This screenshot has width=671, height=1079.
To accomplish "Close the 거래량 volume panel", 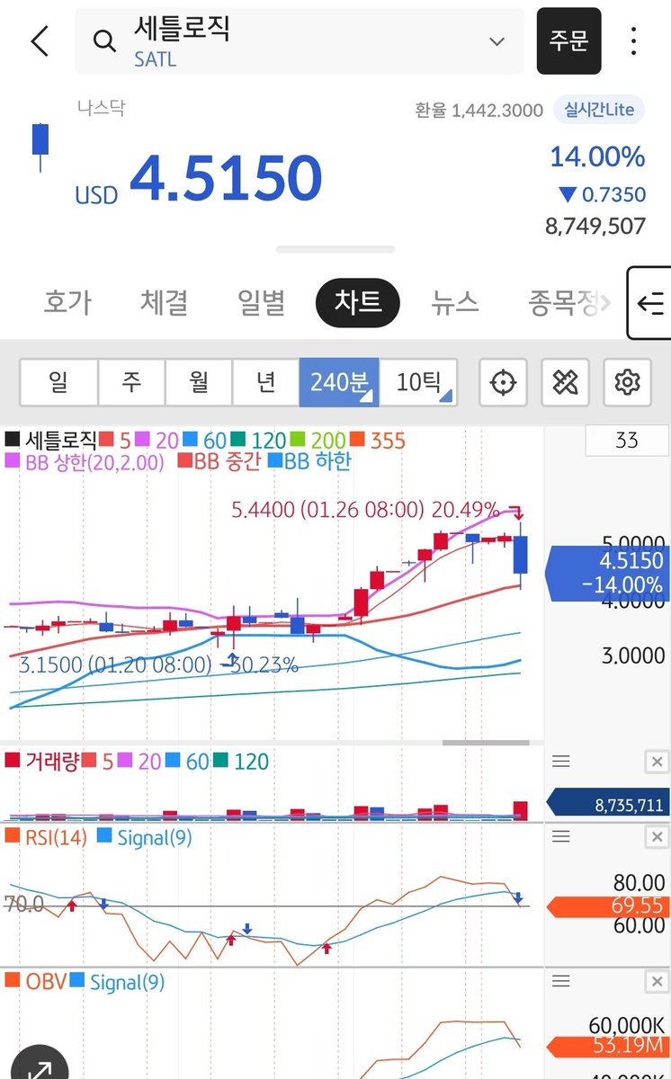I will pos(657,762).
